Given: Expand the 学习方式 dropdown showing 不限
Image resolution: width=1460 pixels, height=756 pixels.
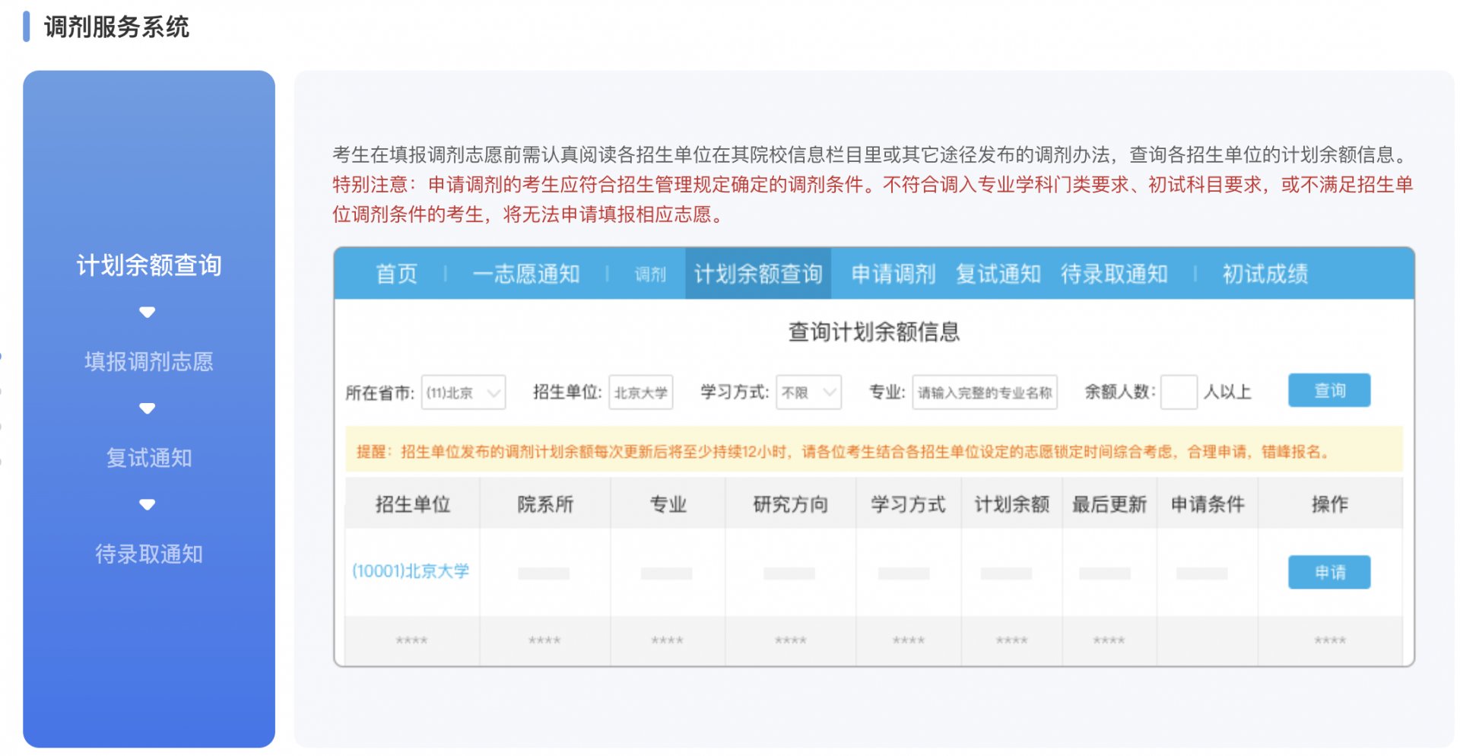Looking at the screenshot, I should pyautogui.click(x=808, y=392).
